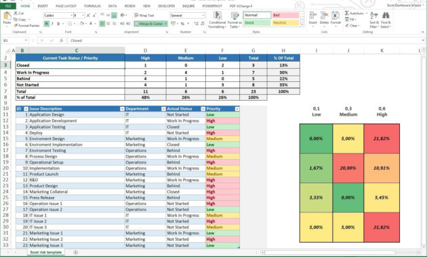Image resolution: width=427 pixels, height=257 pixels.
Task: Click the Decrease Indent icon
Action: tap(123, 24)
